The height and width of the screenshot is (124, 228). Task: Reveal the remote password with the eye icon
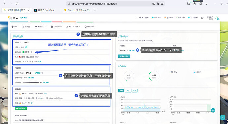[41, 82]
